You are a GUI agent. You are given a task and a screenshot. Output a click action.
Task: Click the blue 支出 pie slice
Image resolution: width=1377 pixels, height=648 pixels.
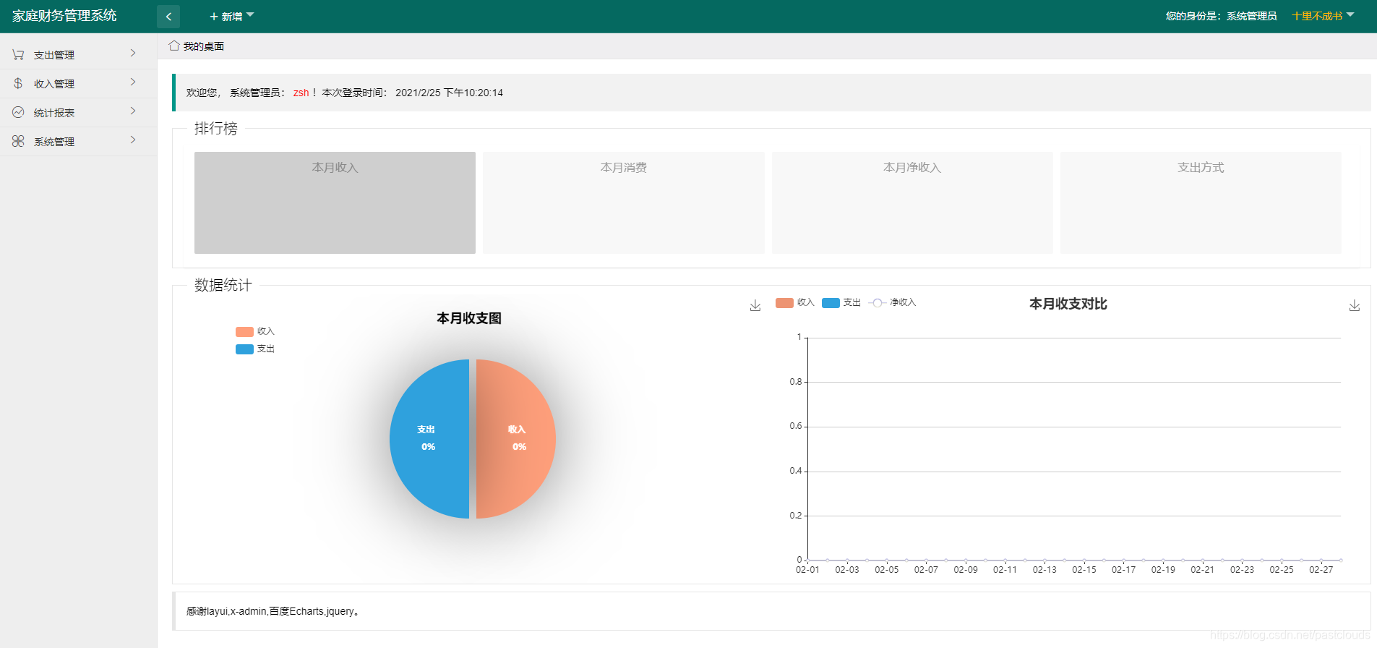pos(429,439)
